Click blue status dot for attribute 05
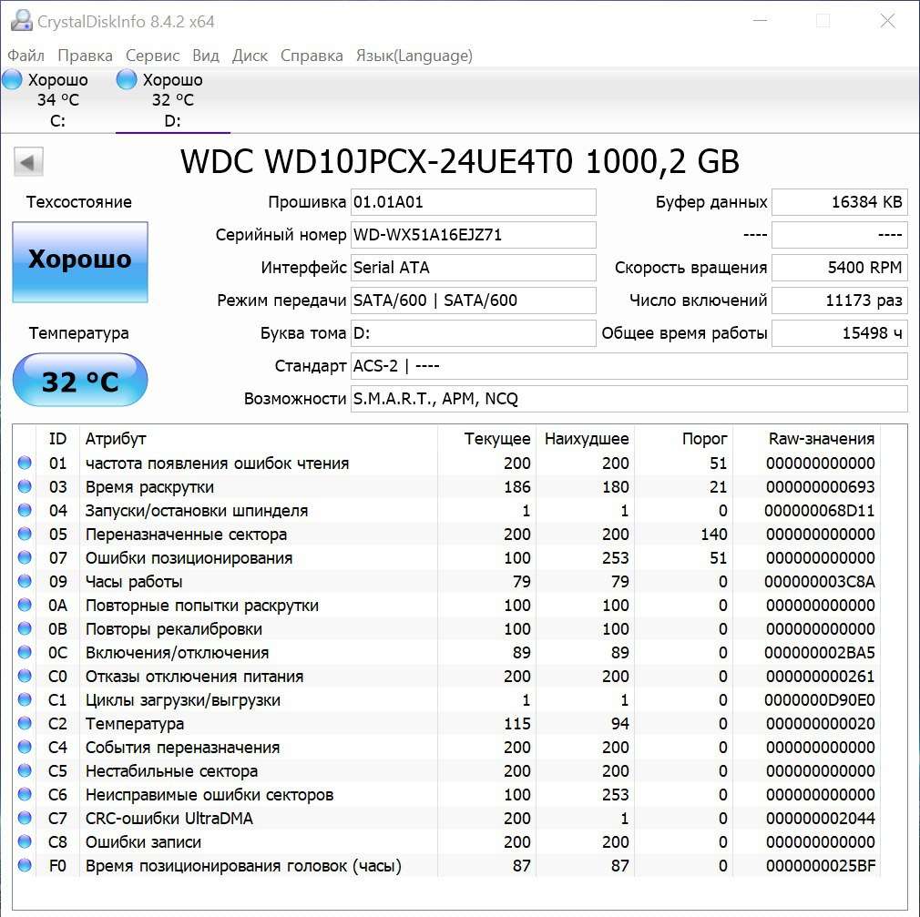 (x=25, y=535)
